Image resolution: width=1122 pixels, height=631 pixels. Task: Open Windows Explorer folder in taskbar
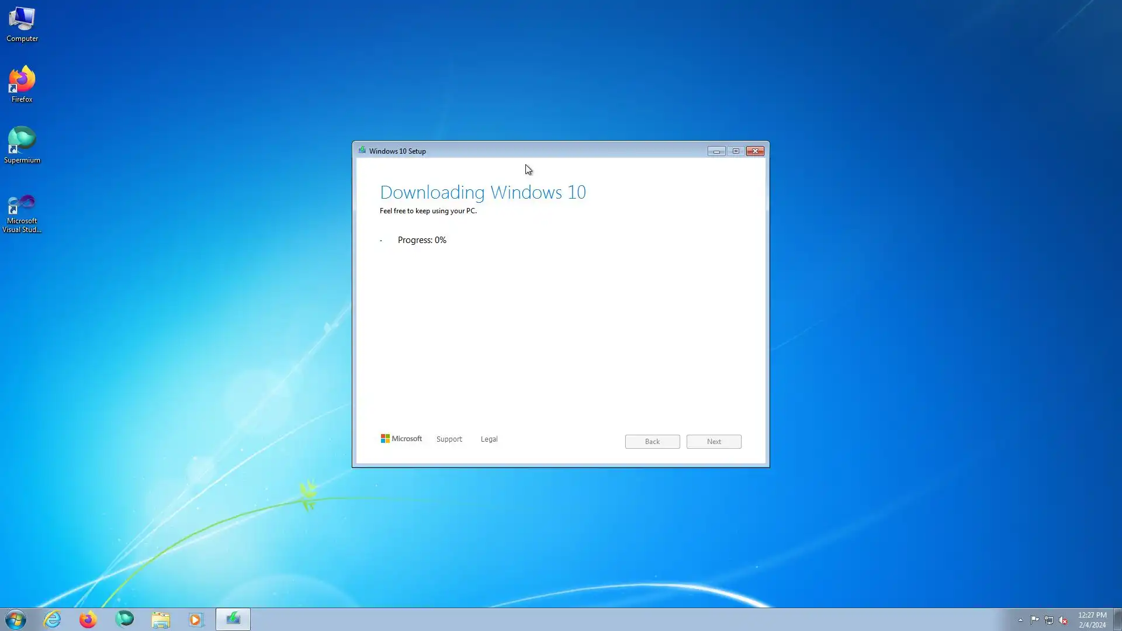coord(161,619)
